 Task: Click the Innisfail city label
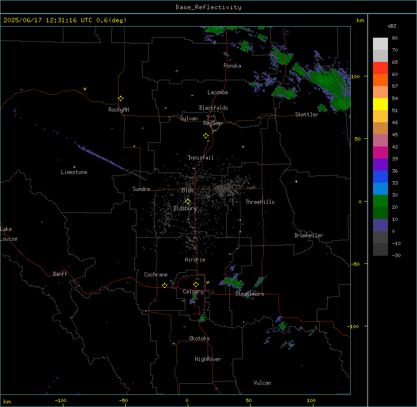(x=201, y=158)
